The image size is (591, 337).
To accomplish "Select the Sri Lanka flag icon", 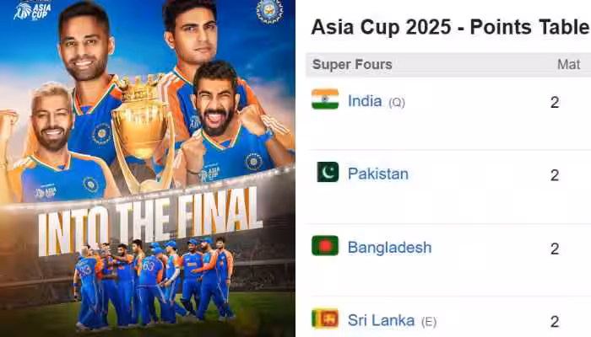I will pos(325,318).
